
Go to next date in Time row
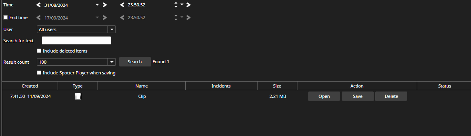pos(105,5)
